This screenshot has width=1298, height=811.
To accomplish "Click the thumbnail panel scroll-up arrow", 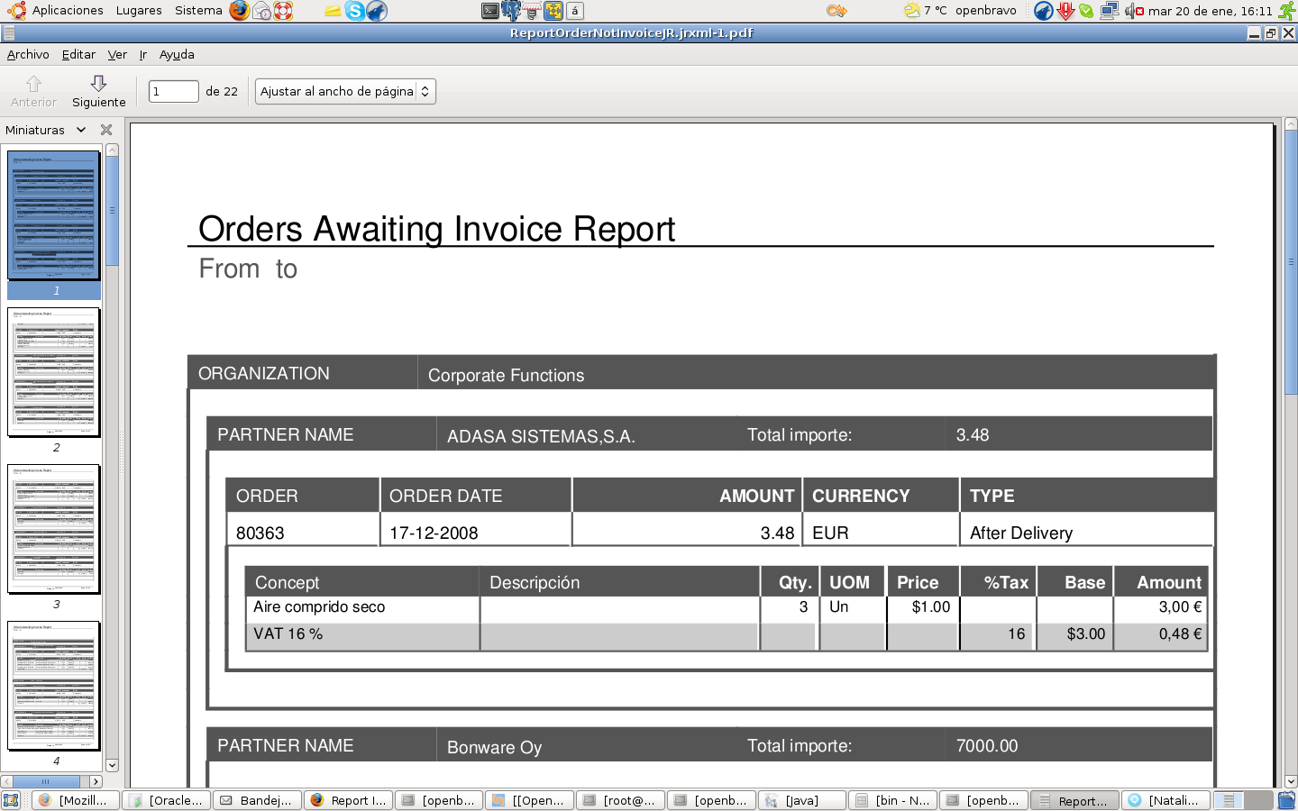I will click(112, 150).
